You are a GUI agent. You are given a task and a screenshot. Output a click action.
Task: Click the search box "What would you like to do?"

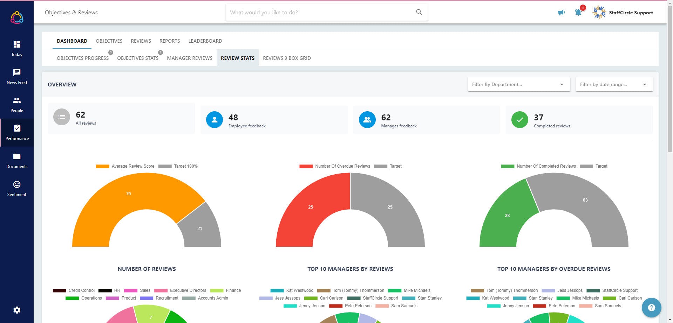pos(326,12)
